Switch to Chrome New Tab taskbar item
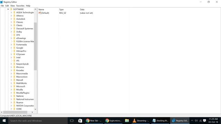The image size is (221, 124). pyautogui.click(x=94, y=121)
